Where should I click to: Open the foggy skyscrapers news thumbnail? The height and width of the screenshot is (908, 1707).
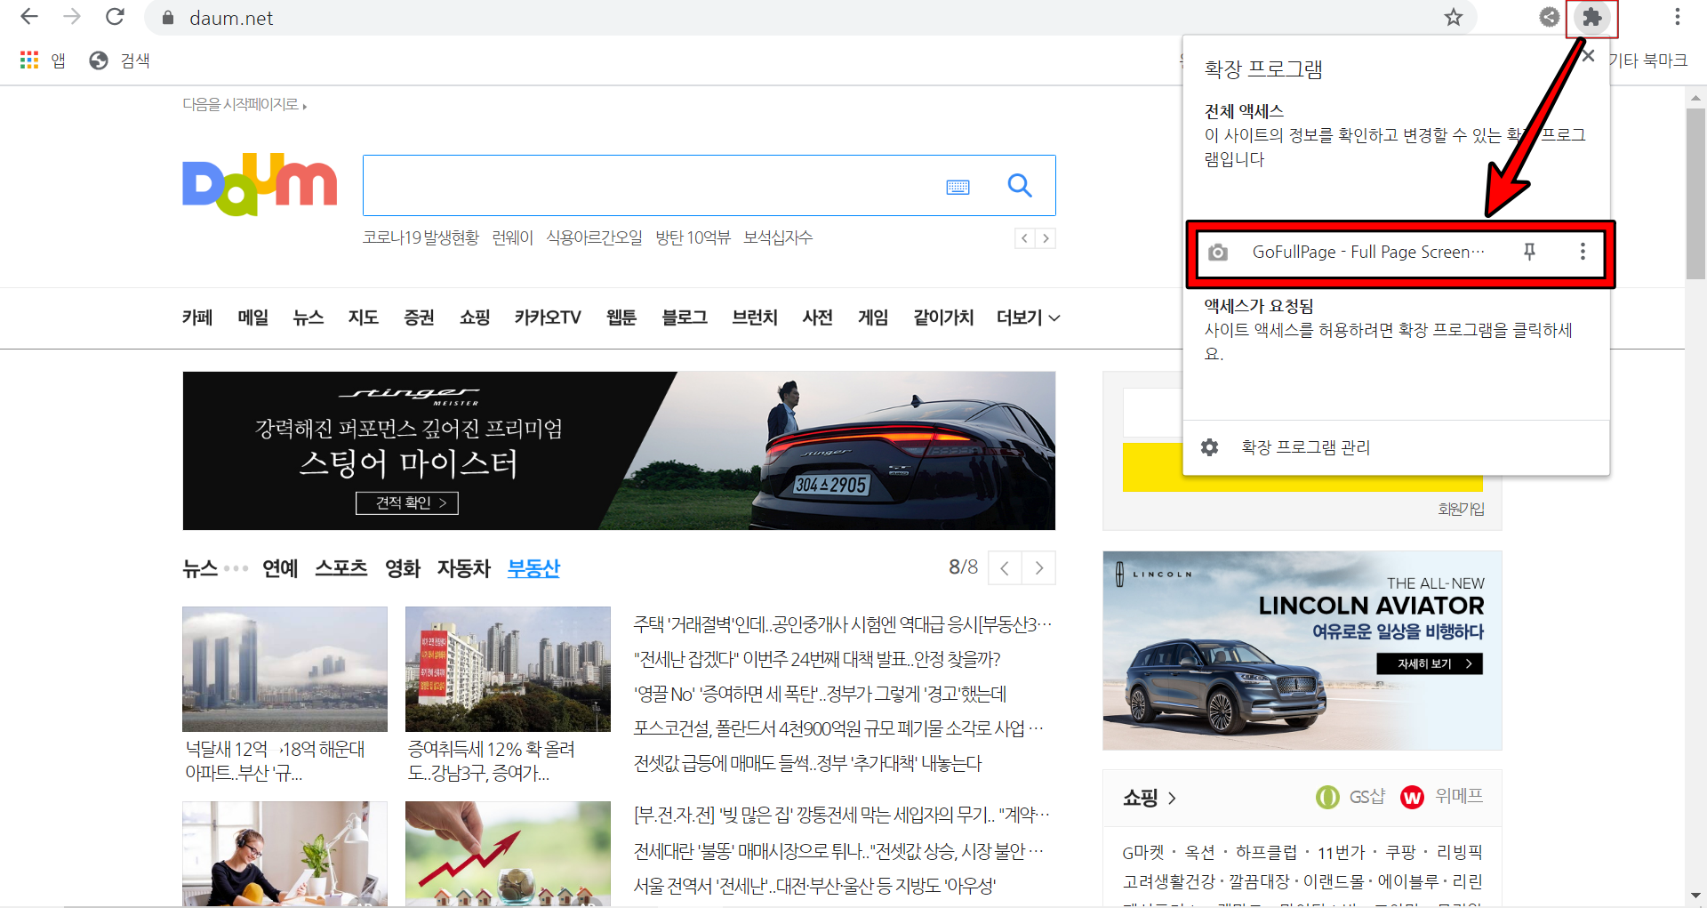[284, 669]
